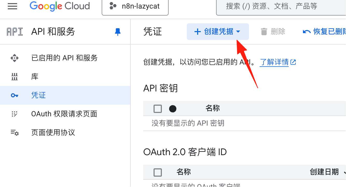Tick the select-all checkbox under API 密钥
This screenshot has width=346, height=187.
click(158, 109)
